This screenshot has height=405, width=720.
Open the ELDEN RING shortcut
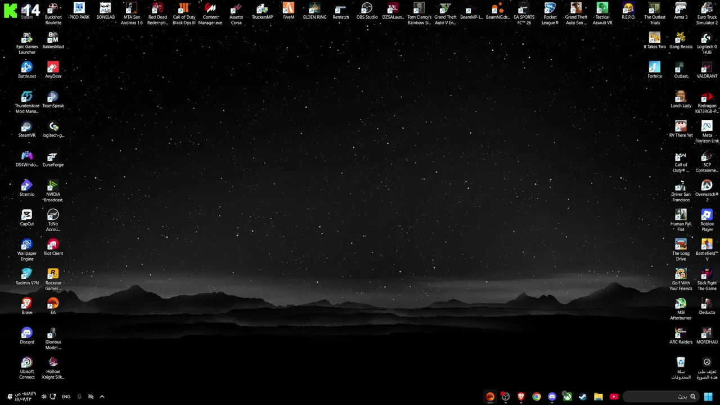point(314,11)
